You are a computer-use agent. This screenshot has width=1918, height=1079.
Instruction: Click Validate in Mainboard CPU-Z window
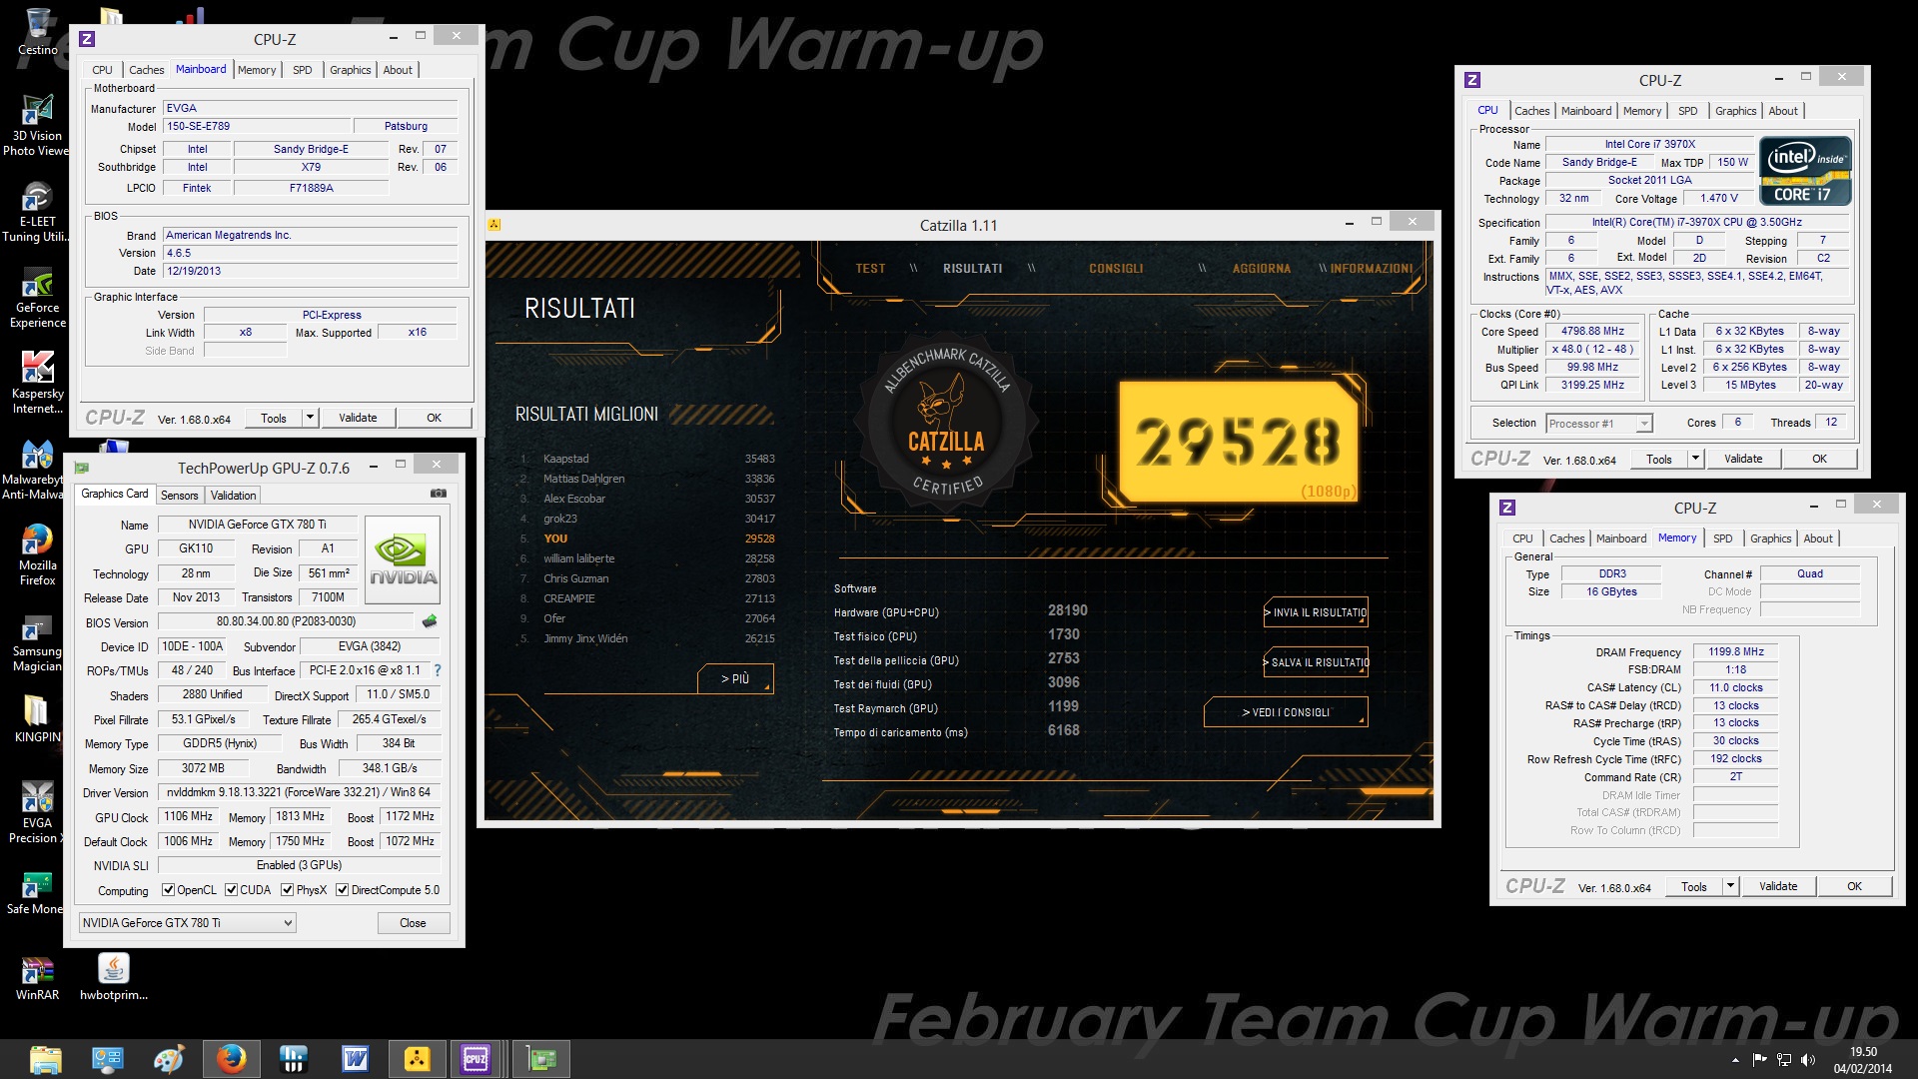358,418
